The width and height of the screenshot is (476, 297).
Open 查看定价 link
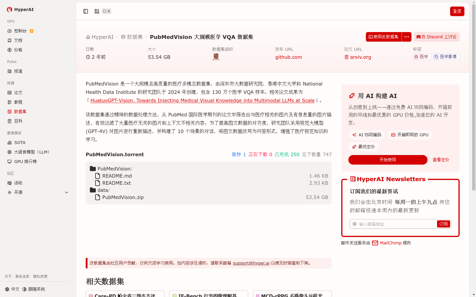(x=441, y=160)
